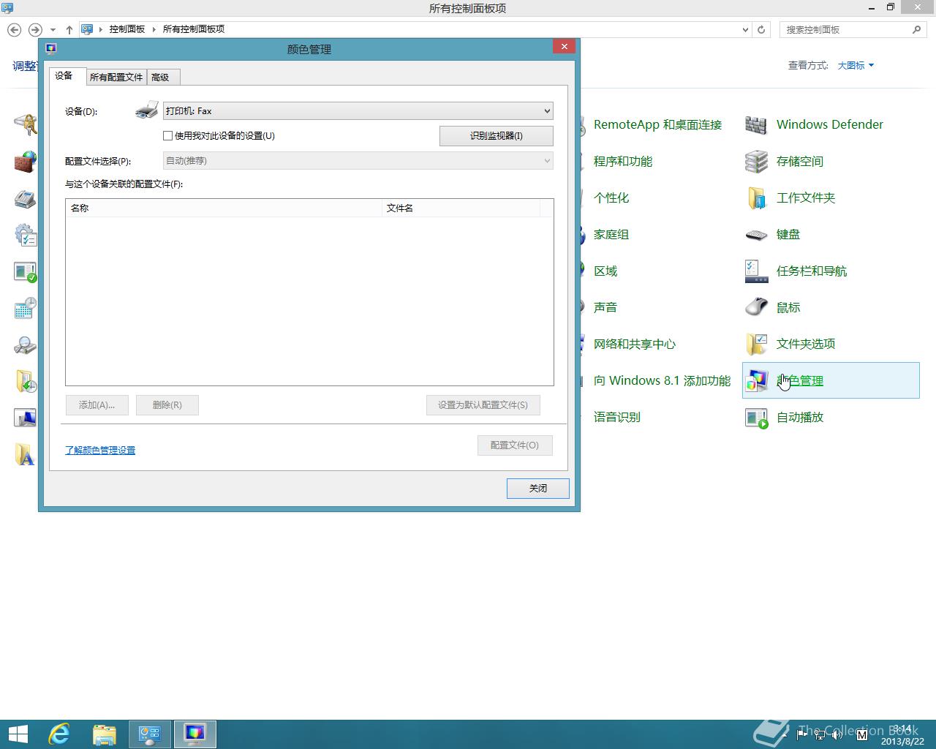
Task: Open the 鼠标 mouse icon
Action: coord(756,307)
